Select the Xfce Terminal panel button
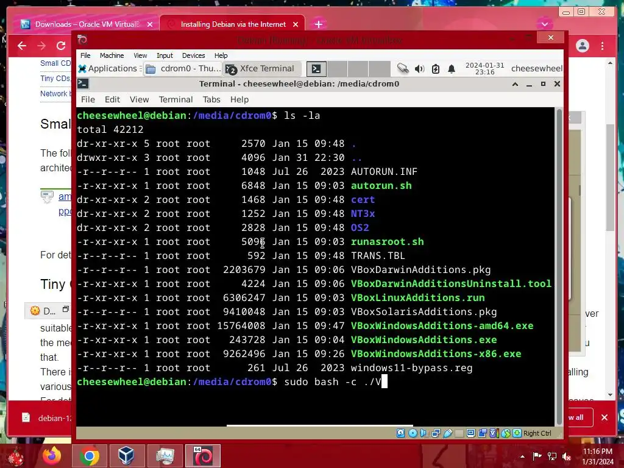624x468 pixels. click(x=262, y=68)
